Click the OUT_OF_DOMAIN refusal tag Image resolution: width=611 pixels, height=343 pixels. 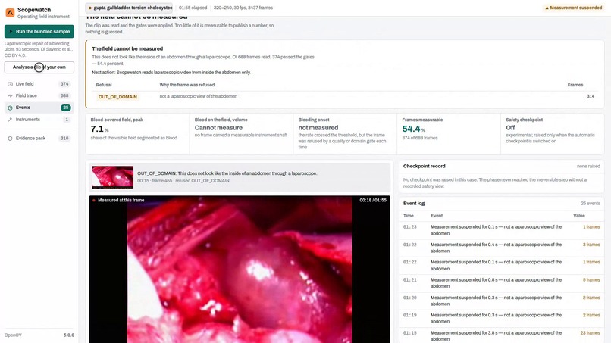pos(117,97)
